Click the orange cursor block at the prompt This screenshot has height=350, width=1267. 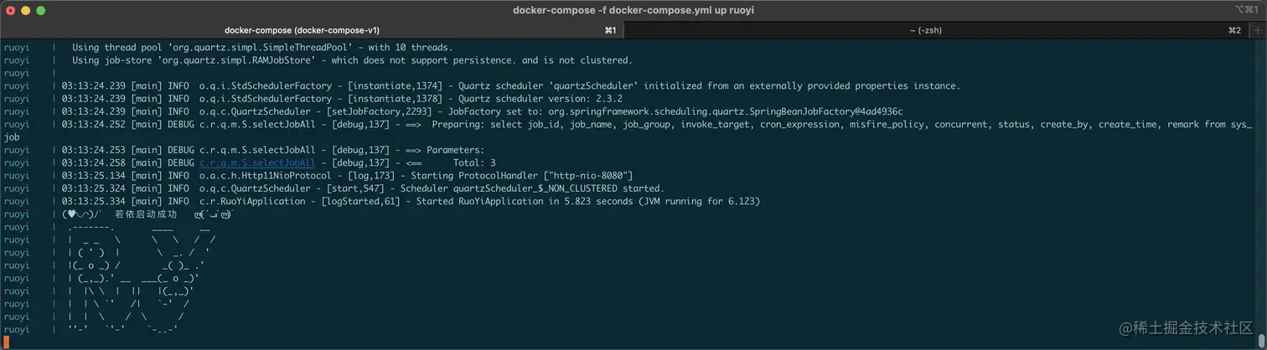tap(6, 342)
